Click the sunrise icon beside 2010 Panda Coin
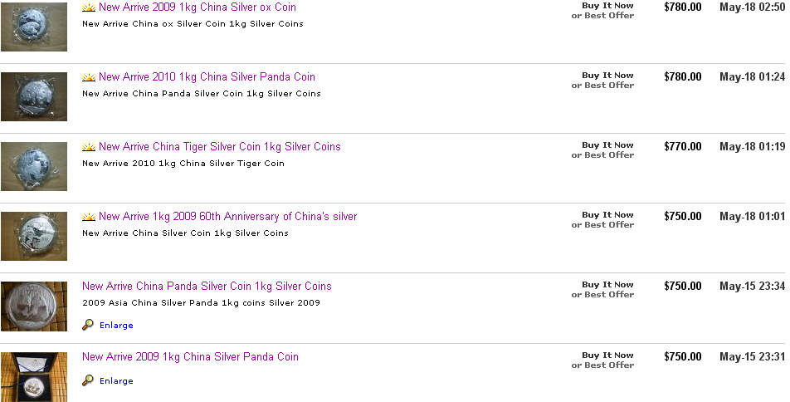This screenshot has height=402, width=790. [x=89, y=77]
